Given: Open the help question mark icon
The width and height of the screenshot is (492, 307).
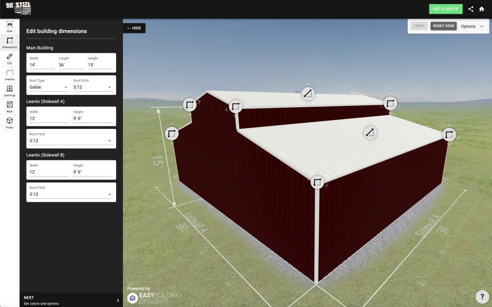Looking at the screenshot, I should pos(482,297).
